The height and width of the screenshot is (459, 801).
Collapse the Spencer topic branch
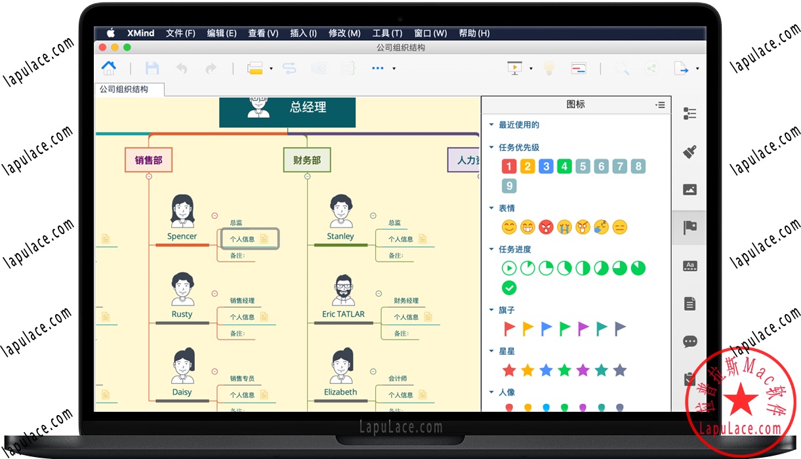point(213,215)
